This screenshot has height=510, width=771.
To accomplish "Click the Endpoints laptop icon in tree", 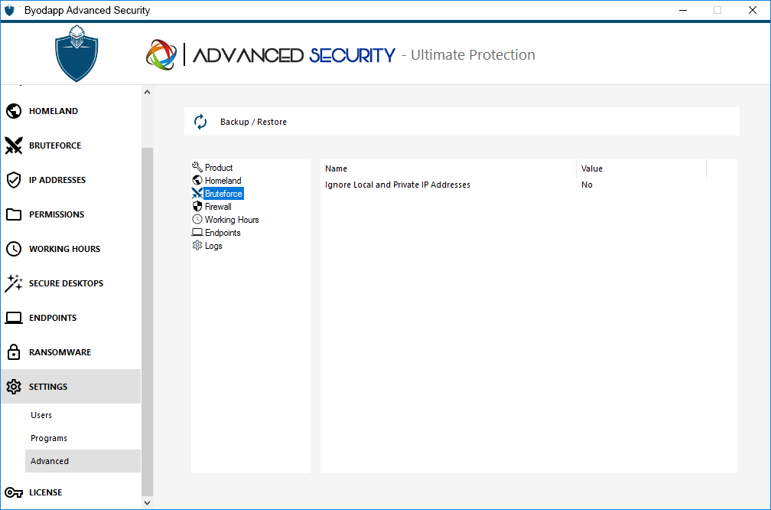I will (197, 232).
